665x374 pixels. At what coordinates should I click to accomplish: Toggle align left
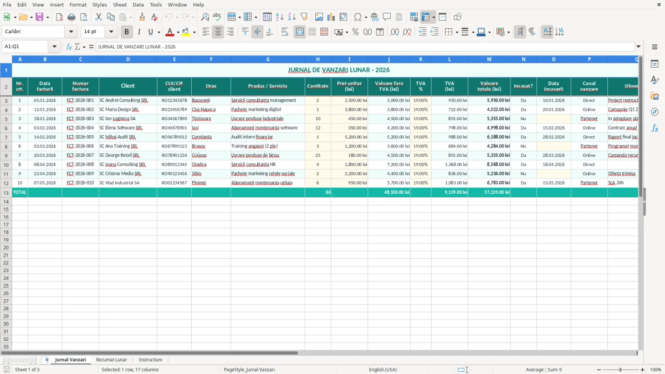[x=206, y=32]
